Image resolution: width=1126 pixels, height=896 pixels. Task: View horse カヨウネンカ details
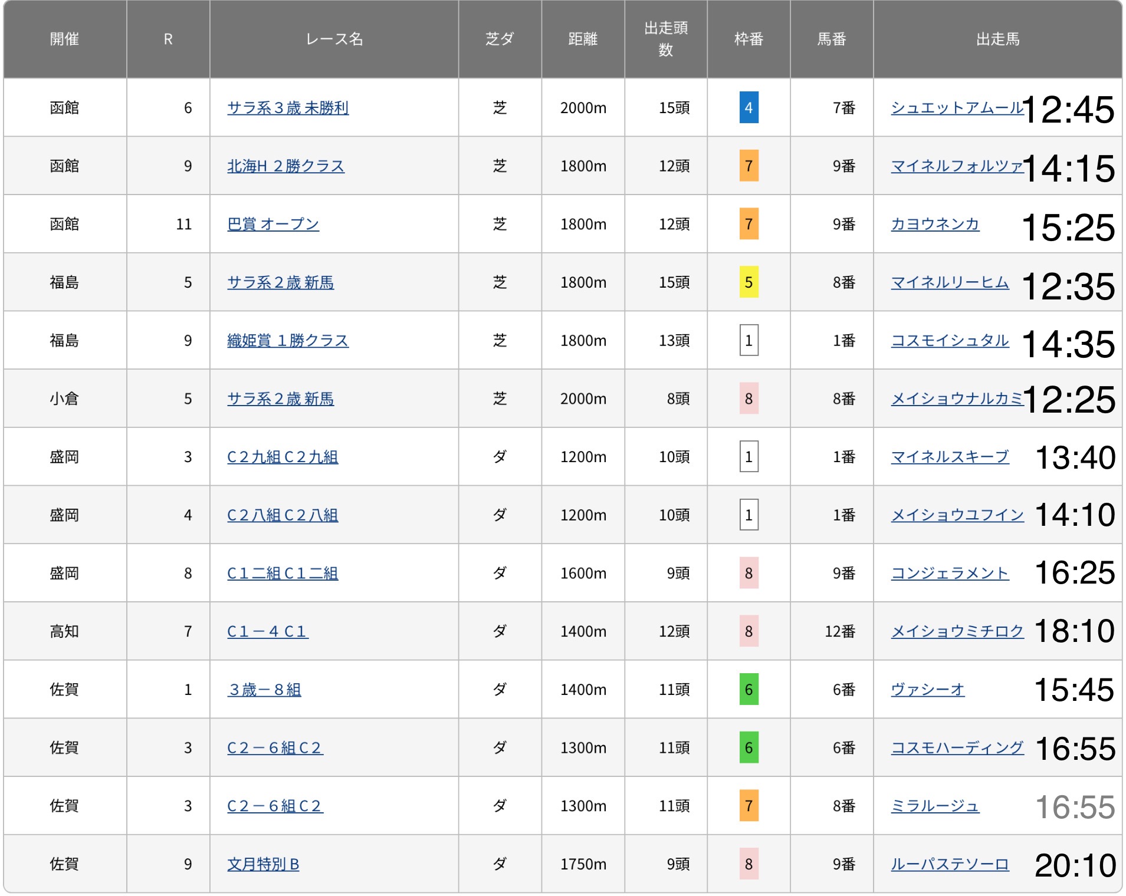pos(935,224)
